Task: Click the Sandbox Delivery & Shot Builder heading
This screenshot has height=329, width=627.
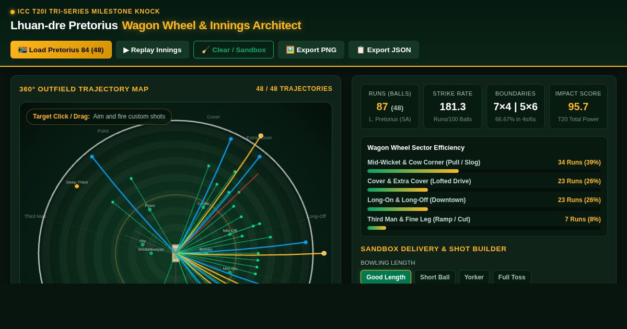Action: coord(434,249)
